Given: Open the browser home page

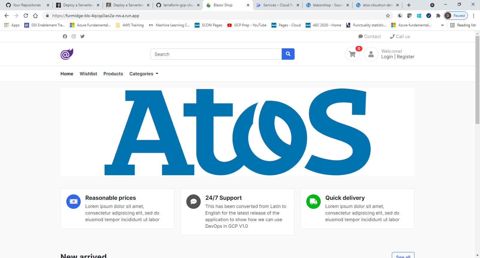Looking at the screenshot, I should [35, 16].
